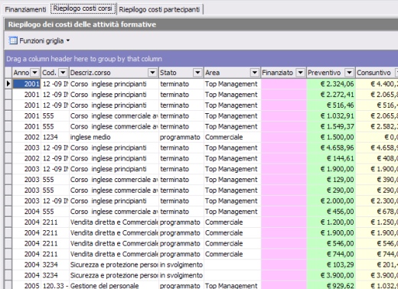Click the code cell 120.33
The image size is (398, 289).
click(55, 285)
